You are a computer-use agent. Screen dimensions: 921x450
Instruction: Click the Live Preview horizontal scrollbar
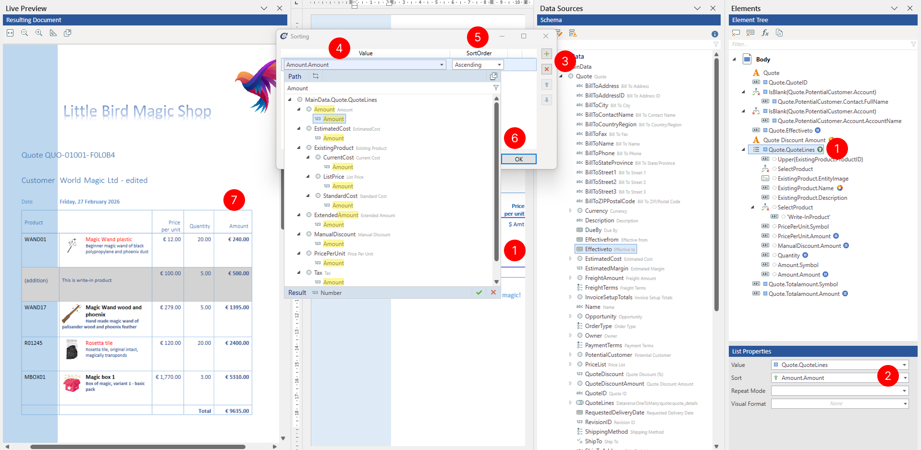[x=138, y=447]
